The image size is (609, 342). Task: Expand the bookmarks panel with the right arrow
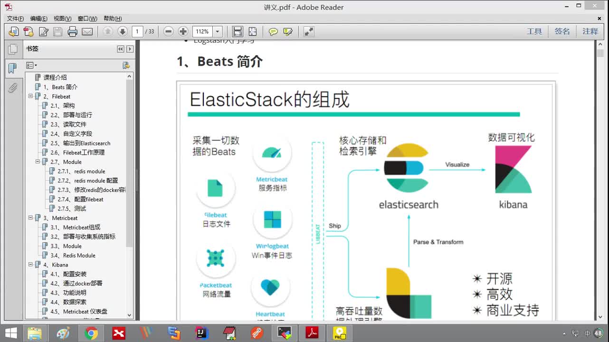pyautogui.click(x=130, y=49)
